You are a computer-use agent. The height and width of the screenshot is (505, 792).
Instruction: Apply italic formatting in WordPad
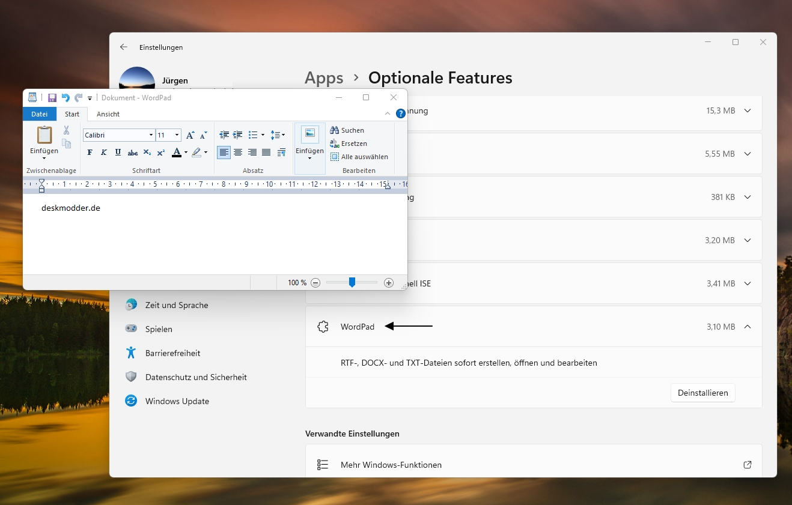coord(103,153)
